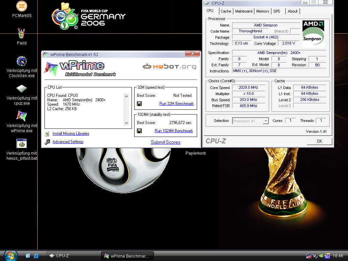
Task: Switch to the About tab in CPU-Z
Action: 292,11
